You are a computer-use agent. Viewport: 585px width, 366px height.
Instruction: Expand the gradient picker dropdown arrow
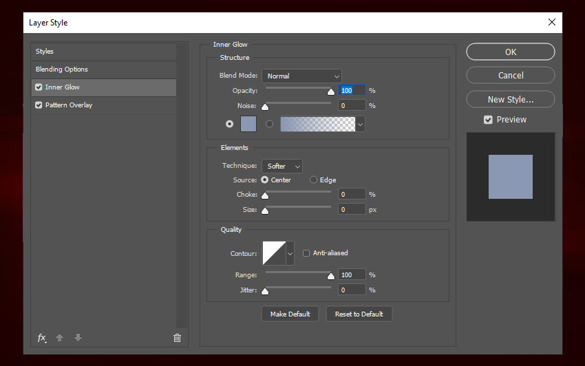coord(360,124)
